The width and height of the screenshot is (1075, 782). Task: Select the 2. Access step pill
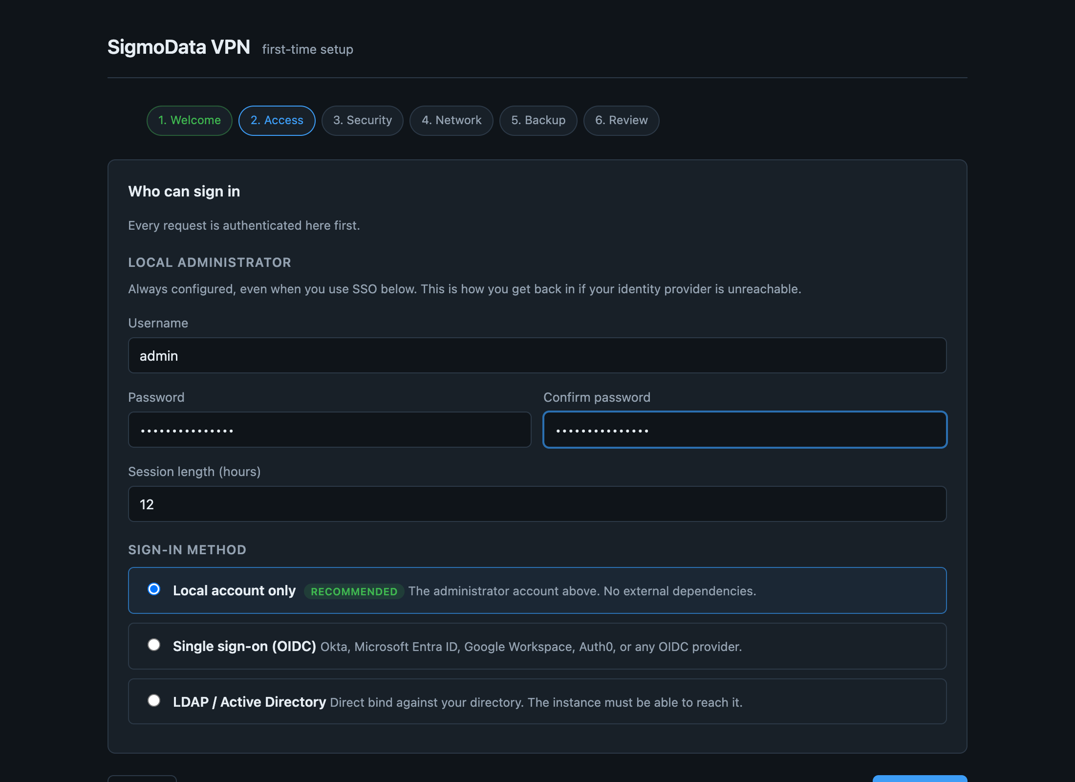(277, 120)
